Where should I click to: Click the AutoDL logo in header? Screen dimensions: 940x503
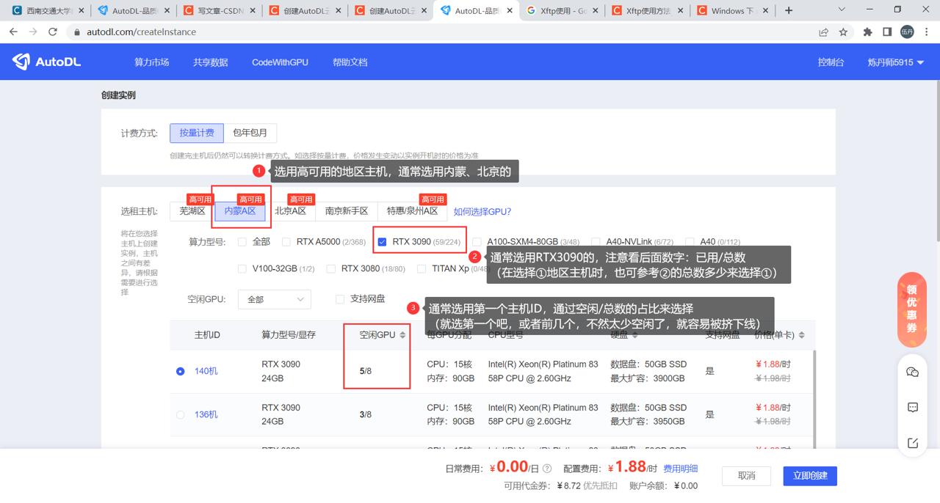47,62
